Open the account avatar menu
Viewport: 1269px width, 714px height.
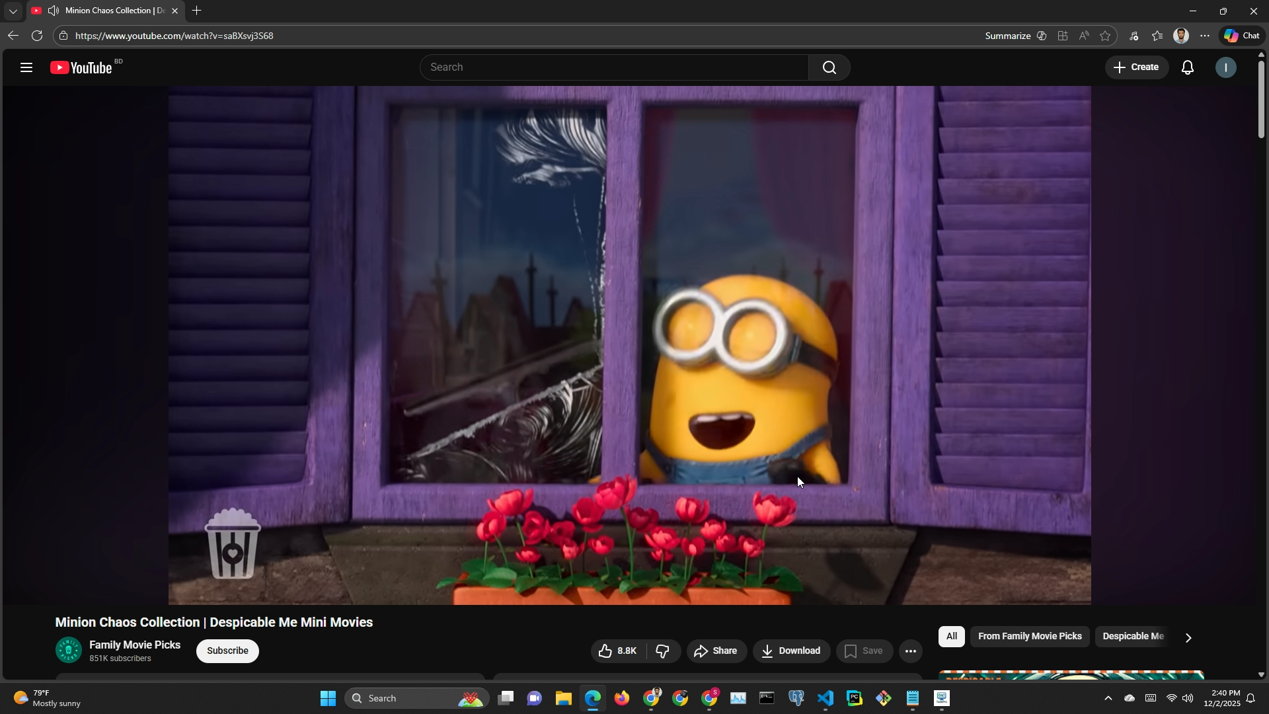coord(1225,67)
